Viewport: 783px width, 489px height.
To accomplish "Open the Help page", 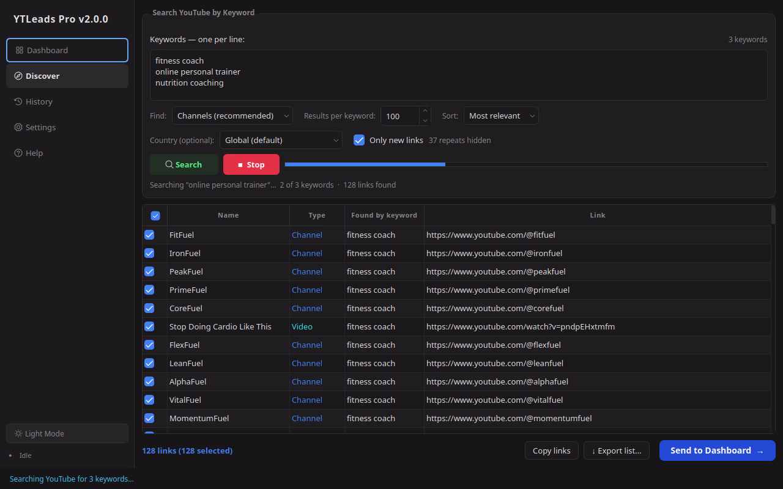I will click(x=67, y=153).
